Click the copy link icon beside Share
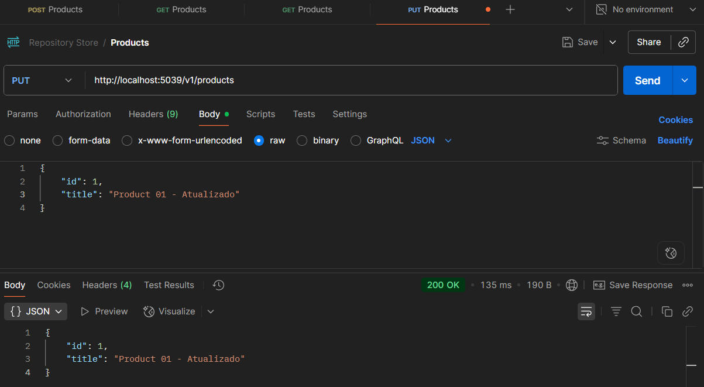Image resolution: width=704 pixels, height=387 pixels. click(x=683, y=42)
